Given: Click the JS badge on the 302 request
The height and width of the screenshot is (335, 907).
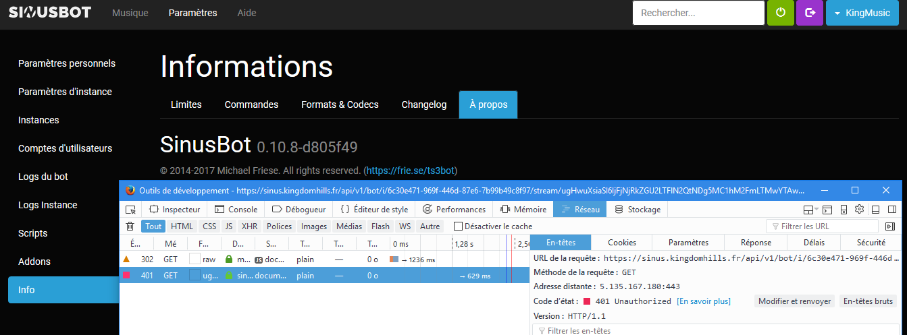Looking at the screenshot, I should click(259, 260).
